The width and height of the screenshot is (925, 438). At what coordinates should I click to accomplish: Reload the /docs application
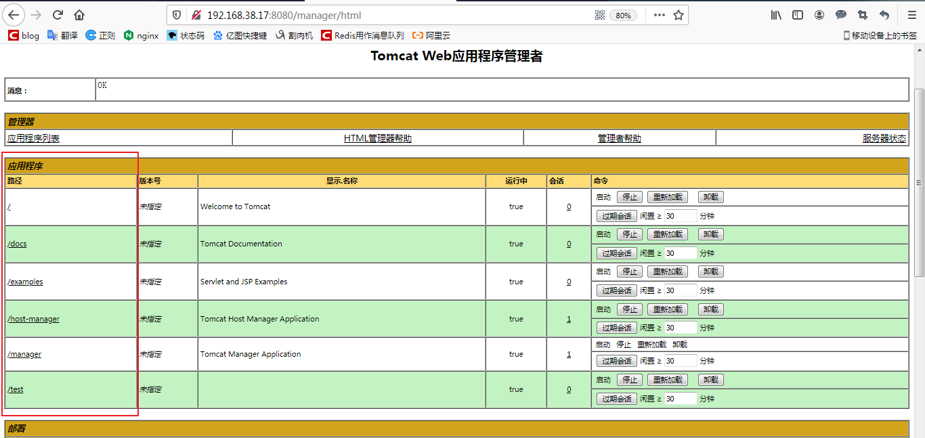point(668,234)
